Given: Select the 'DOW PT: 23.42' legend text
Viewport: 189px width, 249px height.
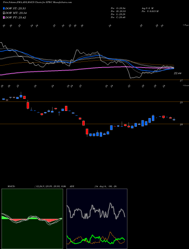Looking at the screenshot, I should coord(15,17).
